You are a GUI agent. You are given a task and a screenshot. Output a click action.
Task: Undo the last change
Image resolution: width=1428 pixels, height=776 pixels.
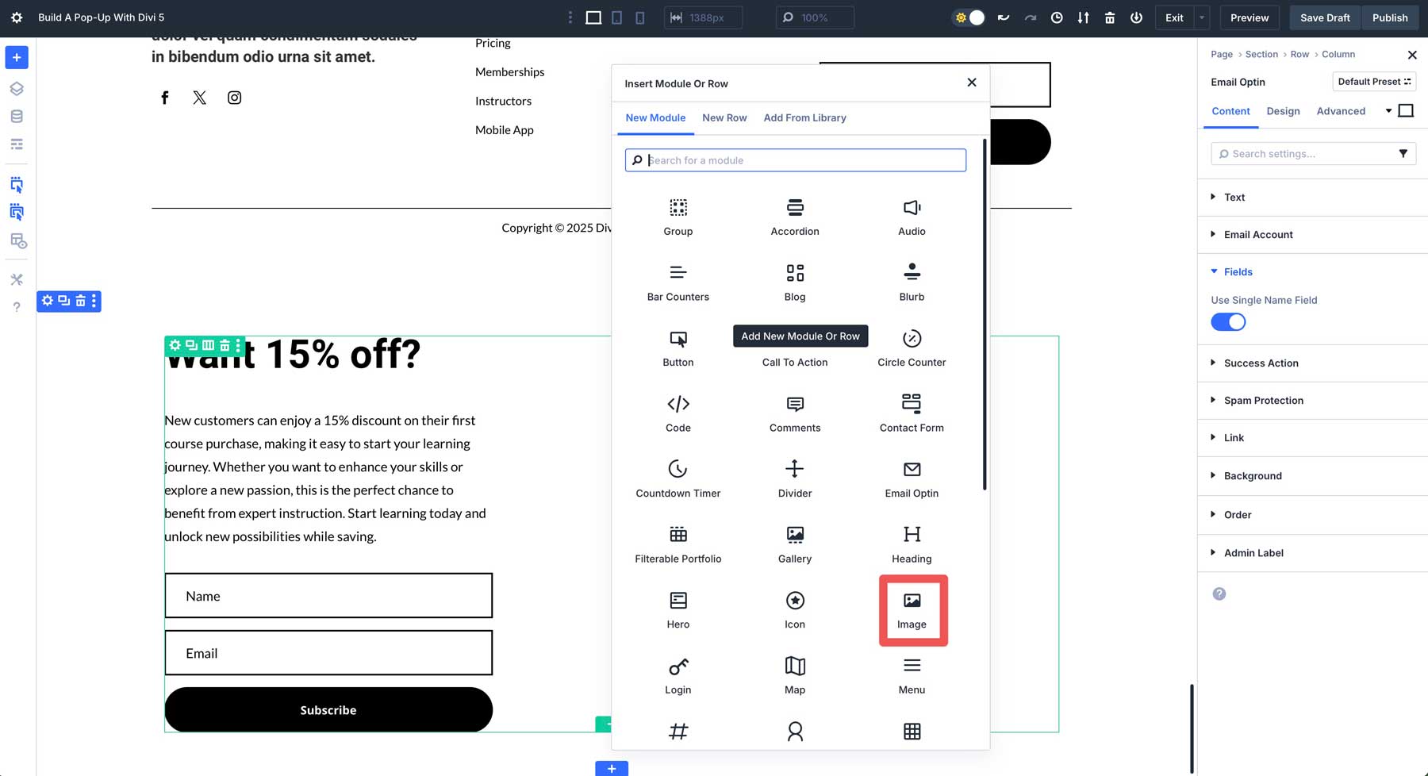click(1004, 17)
